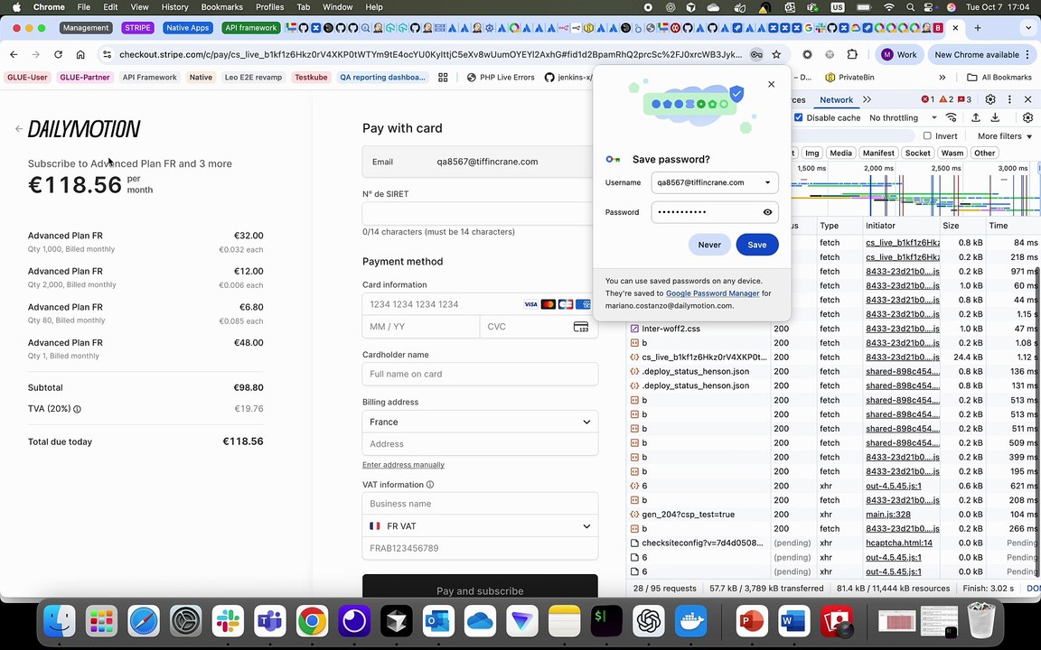
Task: Reload the Stripe checkout page
Action: point(59,54)
